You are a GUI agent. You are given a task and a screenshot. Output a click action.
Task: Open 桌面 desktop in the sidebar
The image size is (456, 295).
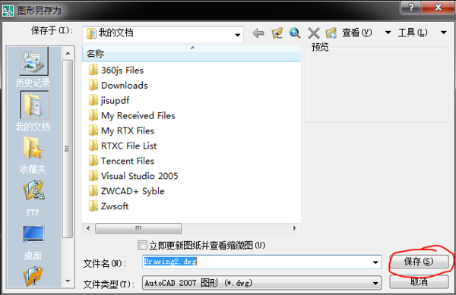33,243
